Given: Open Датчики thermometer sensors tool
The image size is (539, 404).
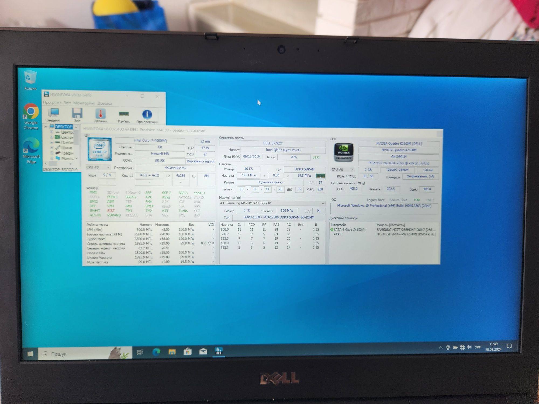Looking at the screenshot, I should pos(101,115).
